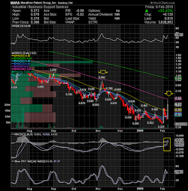Click the 0.900 November high label

[101, 77]
